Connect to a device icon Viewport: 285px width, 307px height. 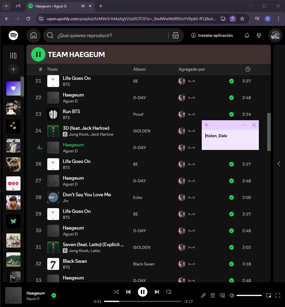(x=222, y=295)
